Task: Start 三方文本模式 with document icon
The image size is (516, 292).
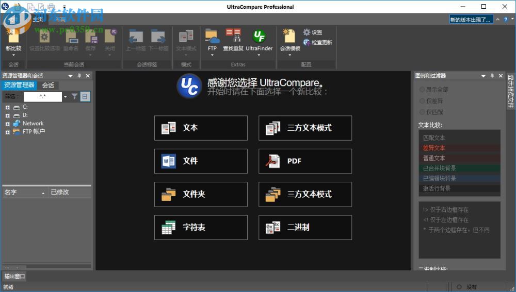Action: pos(305,128)
